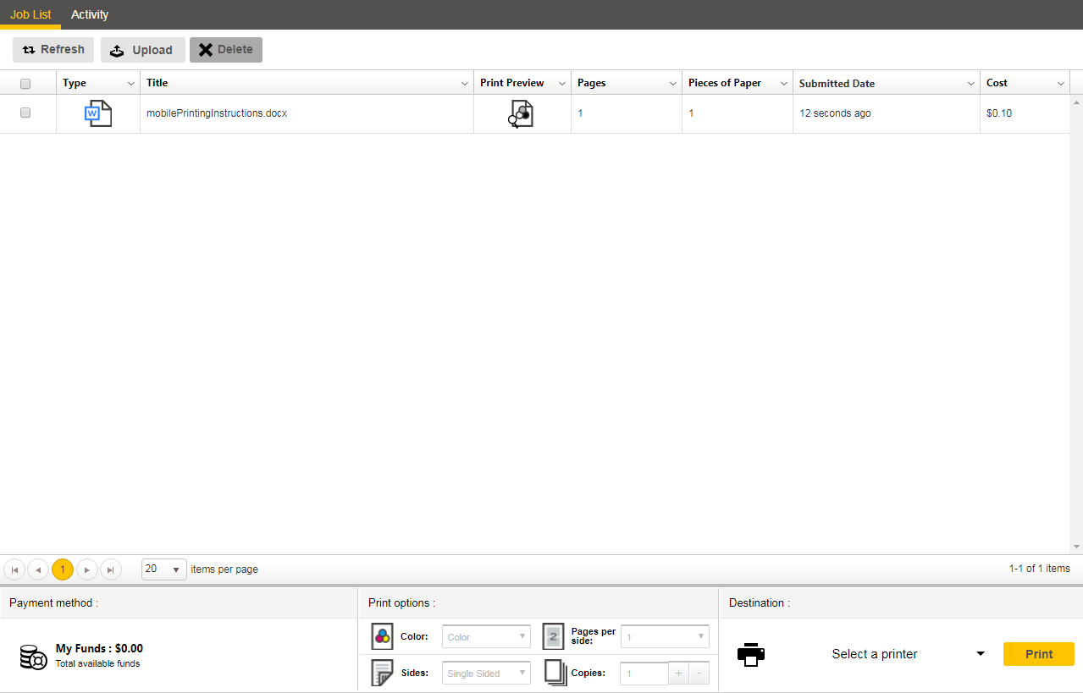Go to the previous page arrow
The image size is (1083, 693).
[x=38, y=569]
